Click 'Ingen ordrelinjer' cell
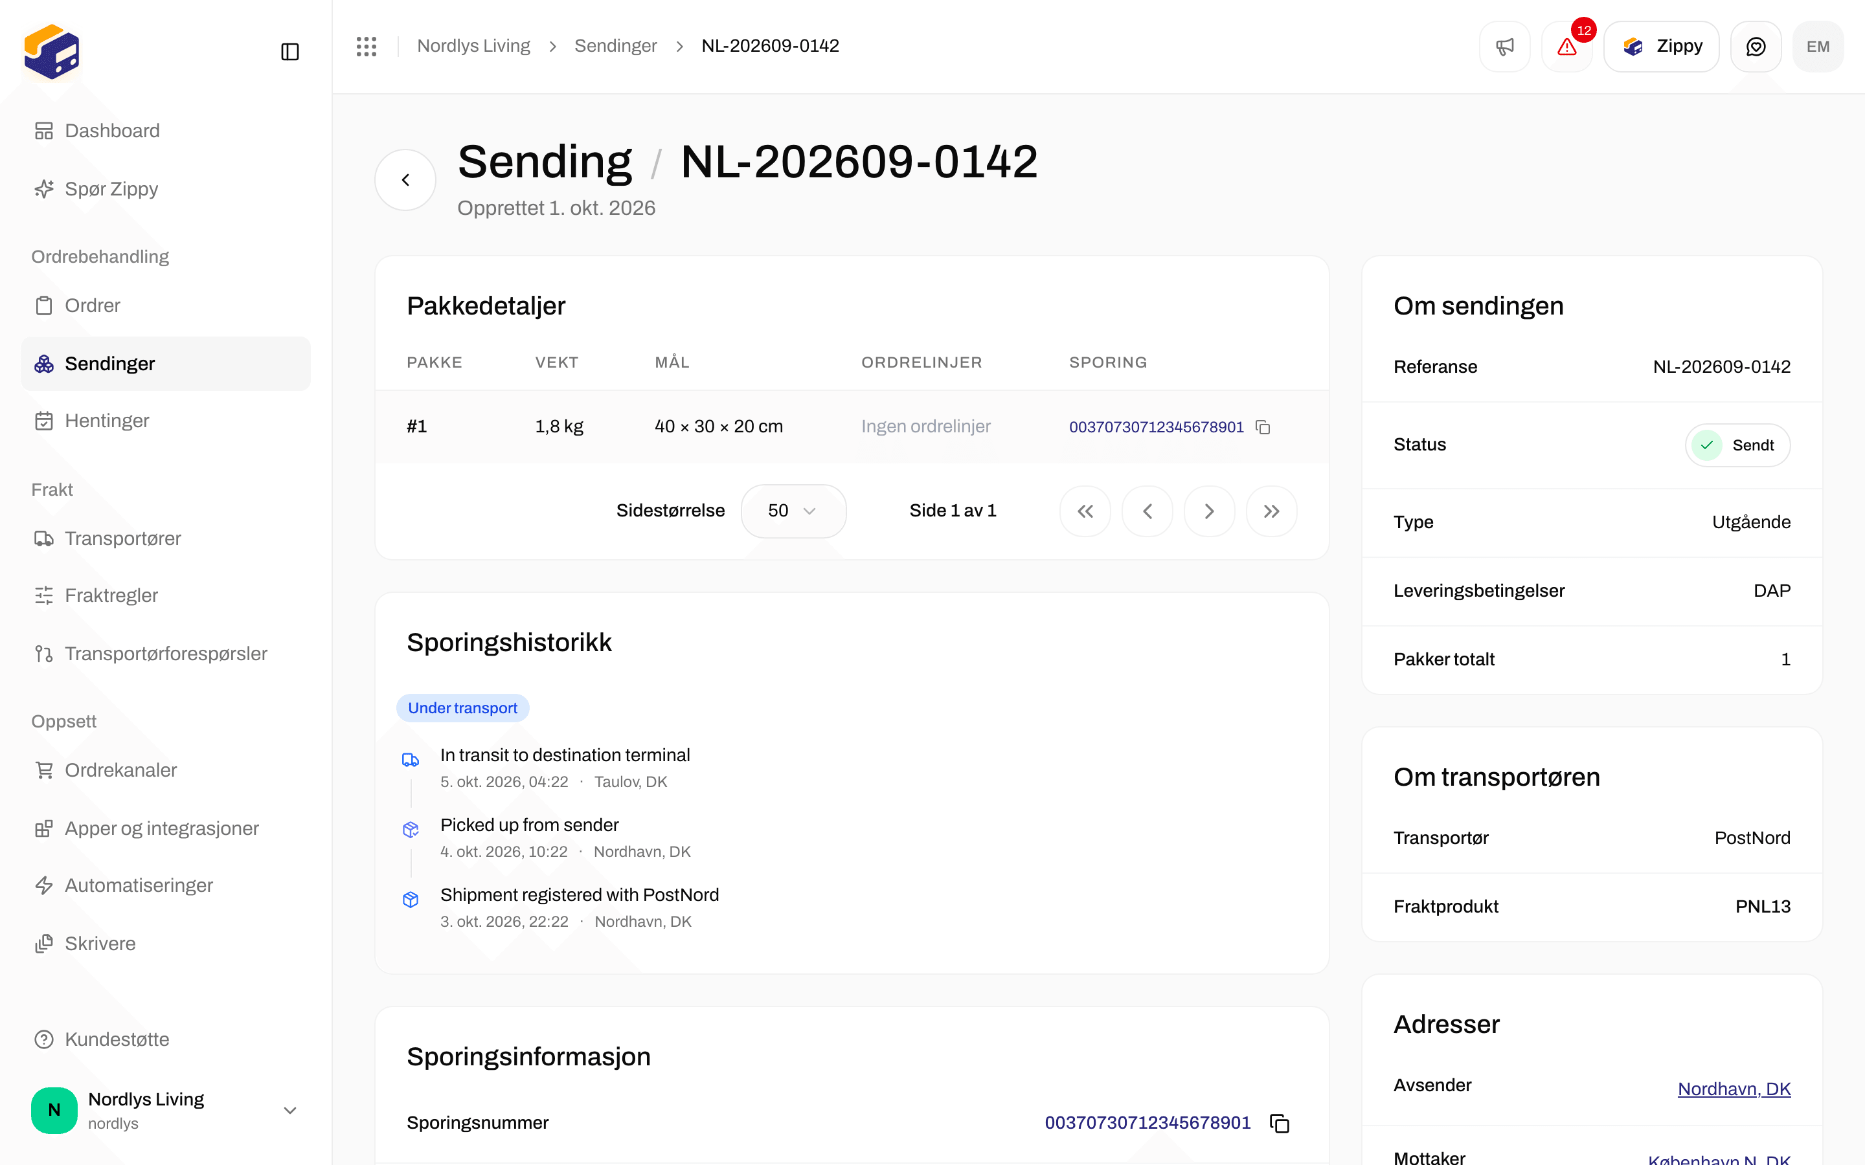Image resolution: width=1865 pixels, height=1165 pixels. (925, 427)
